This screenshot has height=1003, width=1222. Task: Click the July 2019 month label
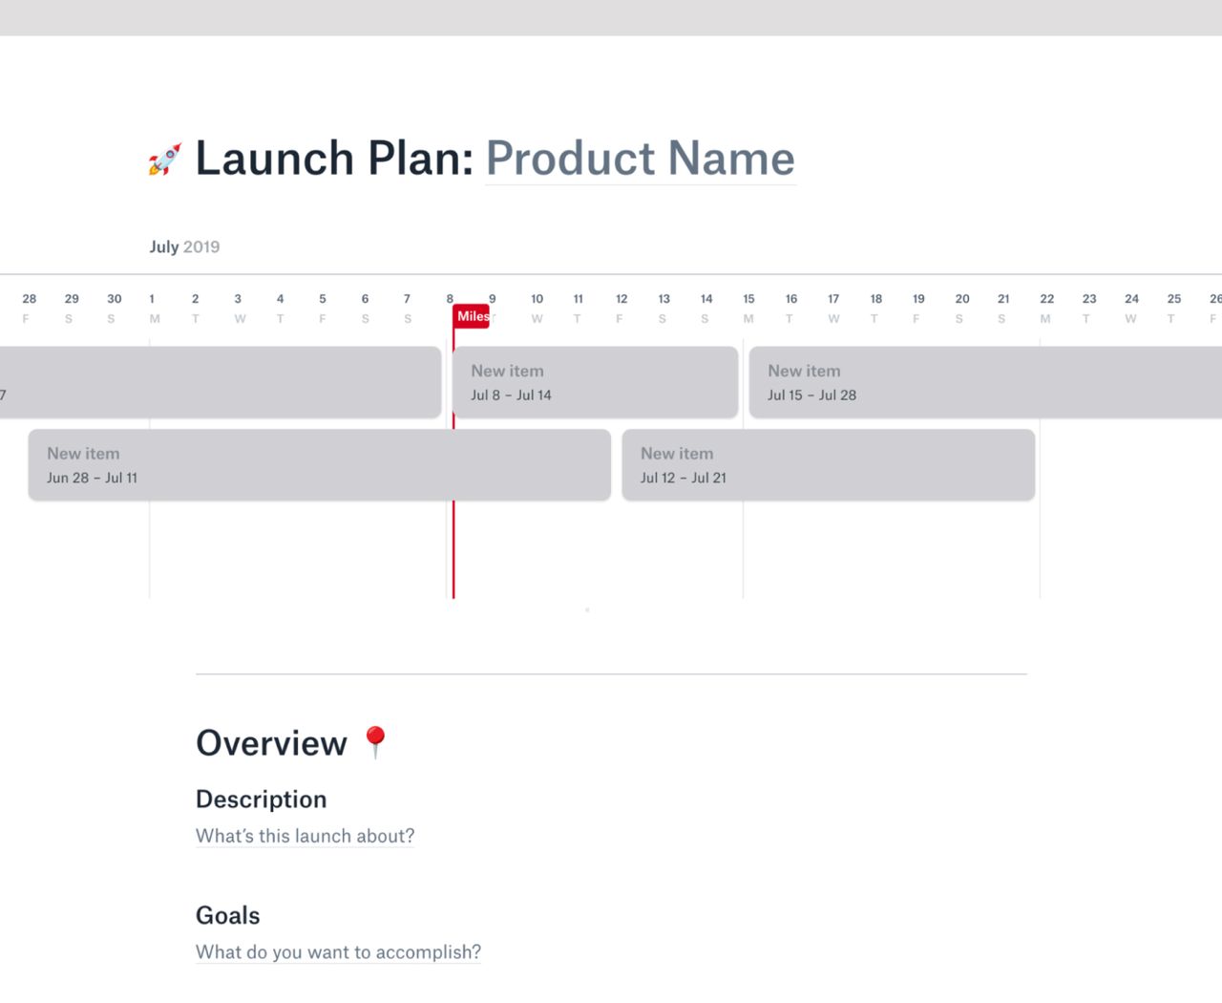[x=184, y=246]
